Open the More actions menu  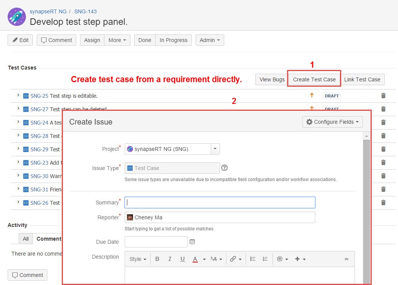(117, 40)
